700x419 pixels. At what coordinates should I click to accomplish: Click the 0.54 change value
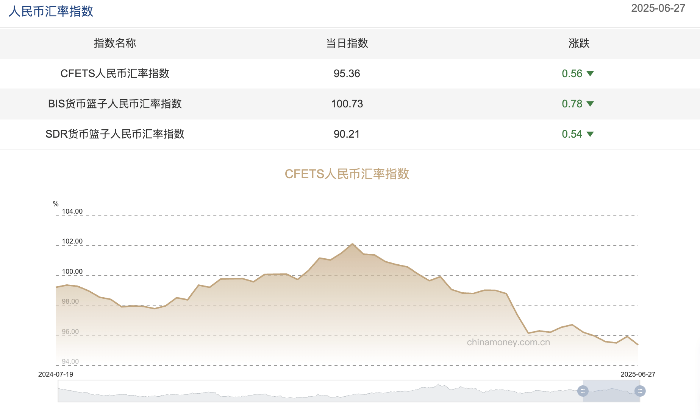pyautogui.click(x=572, y=134)
